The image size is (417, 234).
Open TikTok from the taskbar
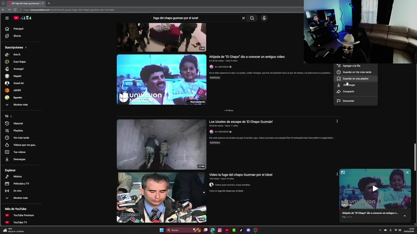[x=241, y=230]
